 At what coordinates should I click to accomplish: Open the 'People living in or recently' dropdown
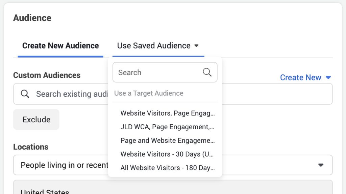click(173, 165)
